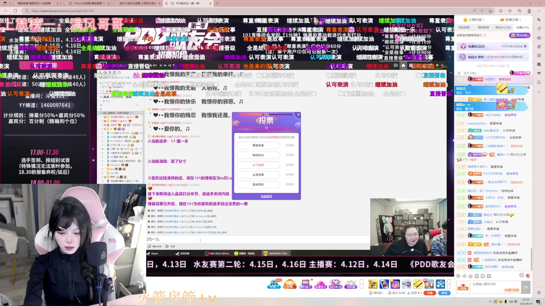This screenshot has width=545, height=306.
Task: Click the 充值 recharge button
Action: point(430,294)
